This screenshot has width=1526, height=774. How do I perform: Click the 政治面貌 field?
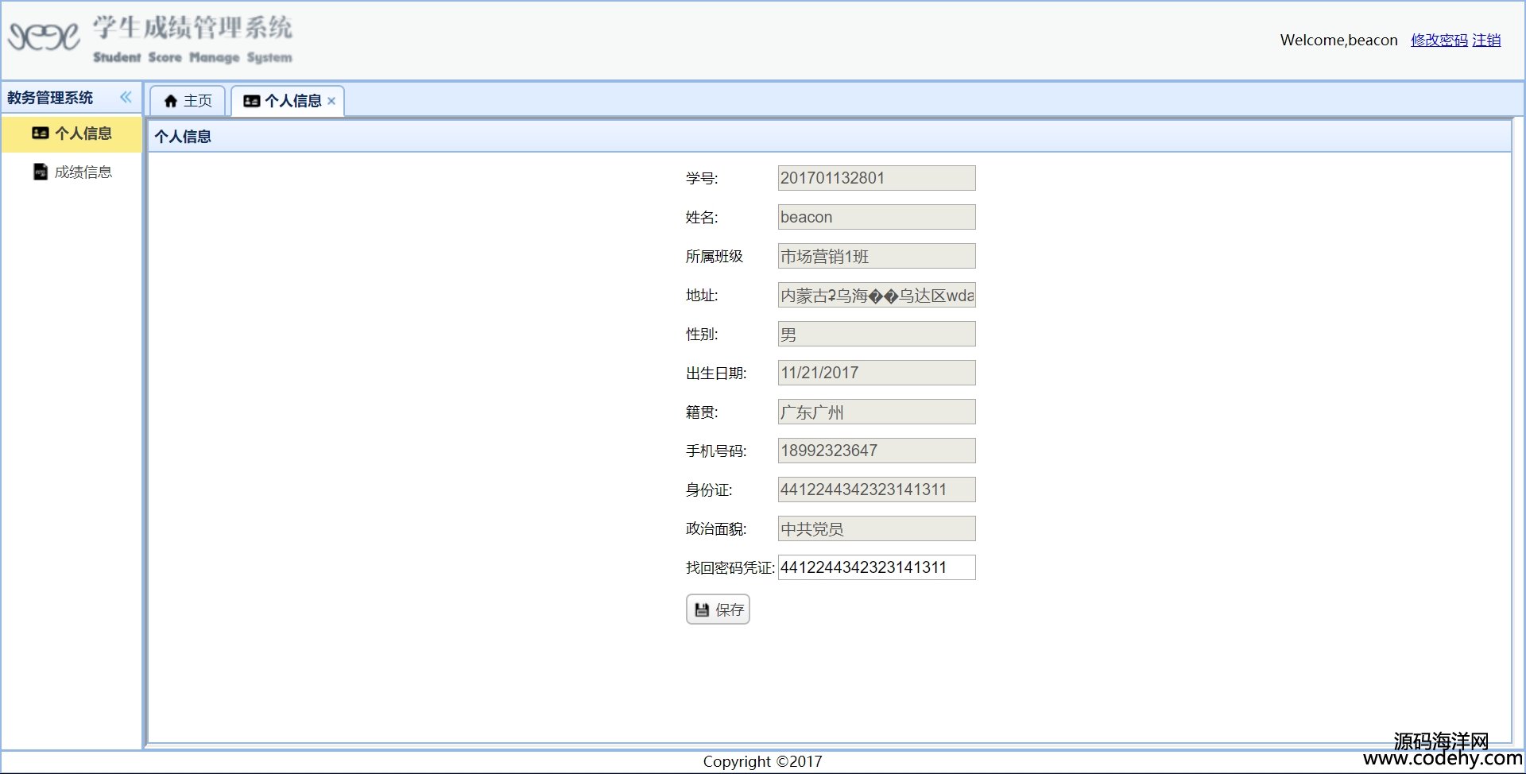(876, 528)
